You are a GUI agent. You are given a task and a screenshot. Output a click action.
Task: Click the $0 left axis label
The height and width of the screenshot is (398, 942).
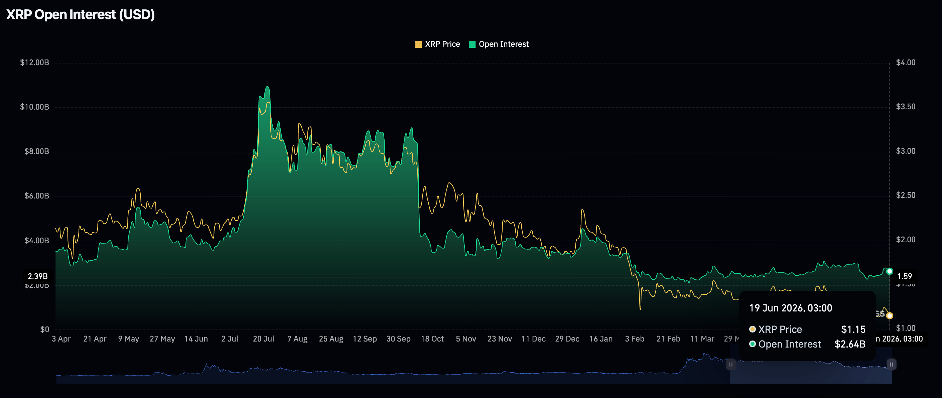point(45,329)
